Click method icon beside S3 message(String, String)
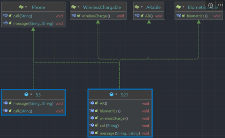 [x=5, y=103]
